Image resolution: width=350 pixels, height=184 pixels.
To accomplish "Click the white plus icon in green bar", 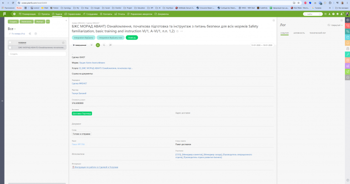I will point(14,14).
